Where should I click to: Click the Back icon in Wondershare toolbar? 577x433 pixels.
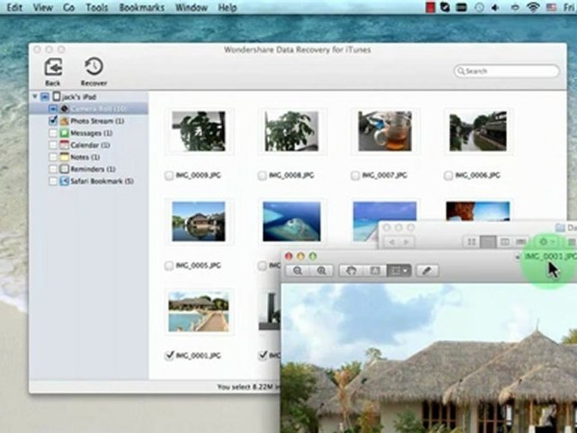point(53,67)
